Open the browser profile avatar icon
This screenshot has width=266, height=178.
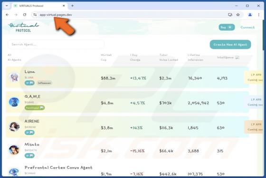tap(250, 15)
